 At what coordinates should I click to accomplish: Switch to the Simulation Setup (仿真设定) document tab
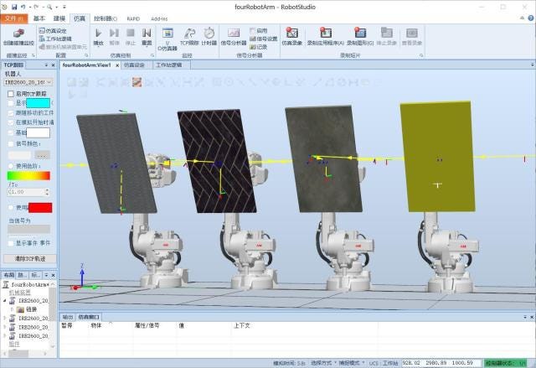[x=134, y=65]
